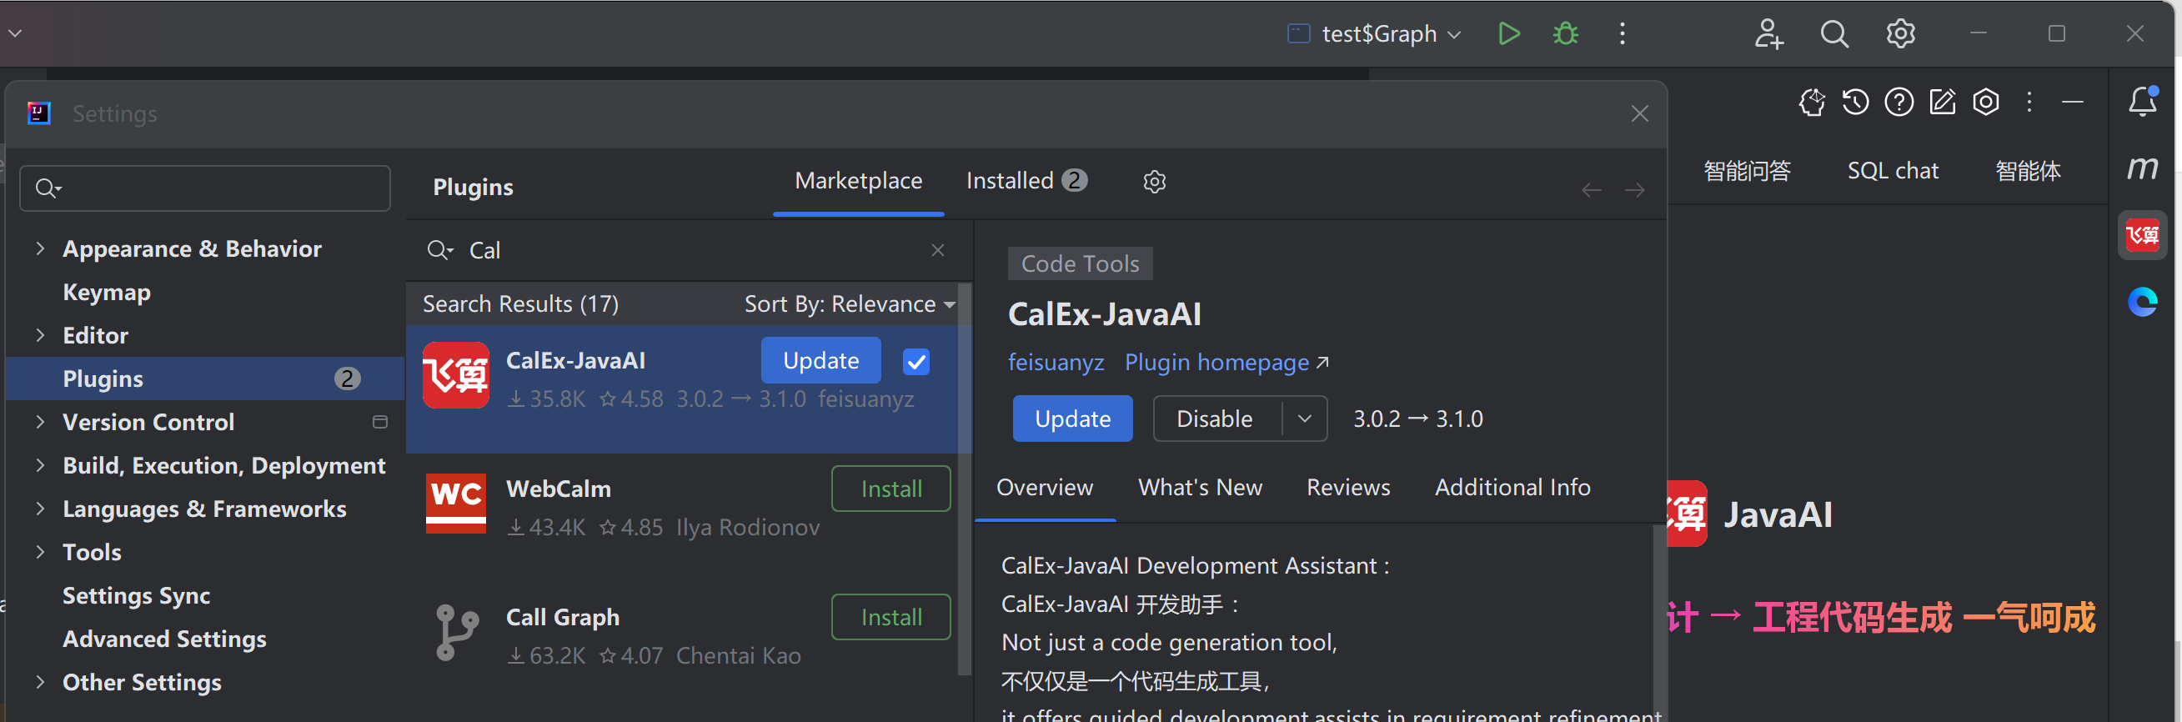Click the new chat edit icon

click(x=1942, y=103)
